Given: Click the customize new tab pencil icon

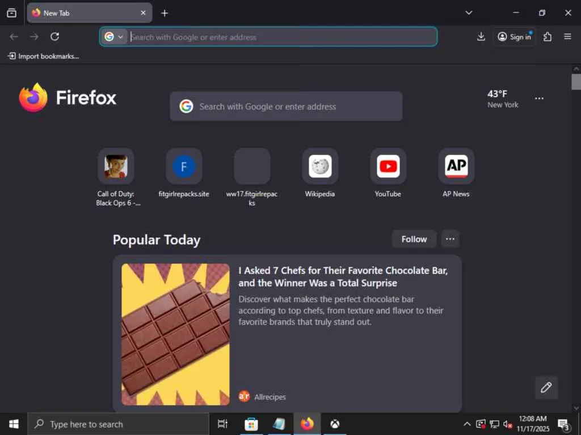Looking at the screenshot, I should tap(546, 387).
